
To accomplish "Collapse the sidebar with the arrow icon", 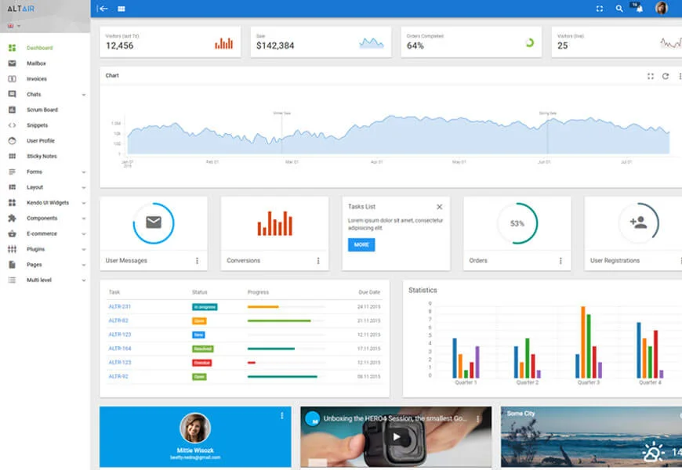I will coord(102,9).
